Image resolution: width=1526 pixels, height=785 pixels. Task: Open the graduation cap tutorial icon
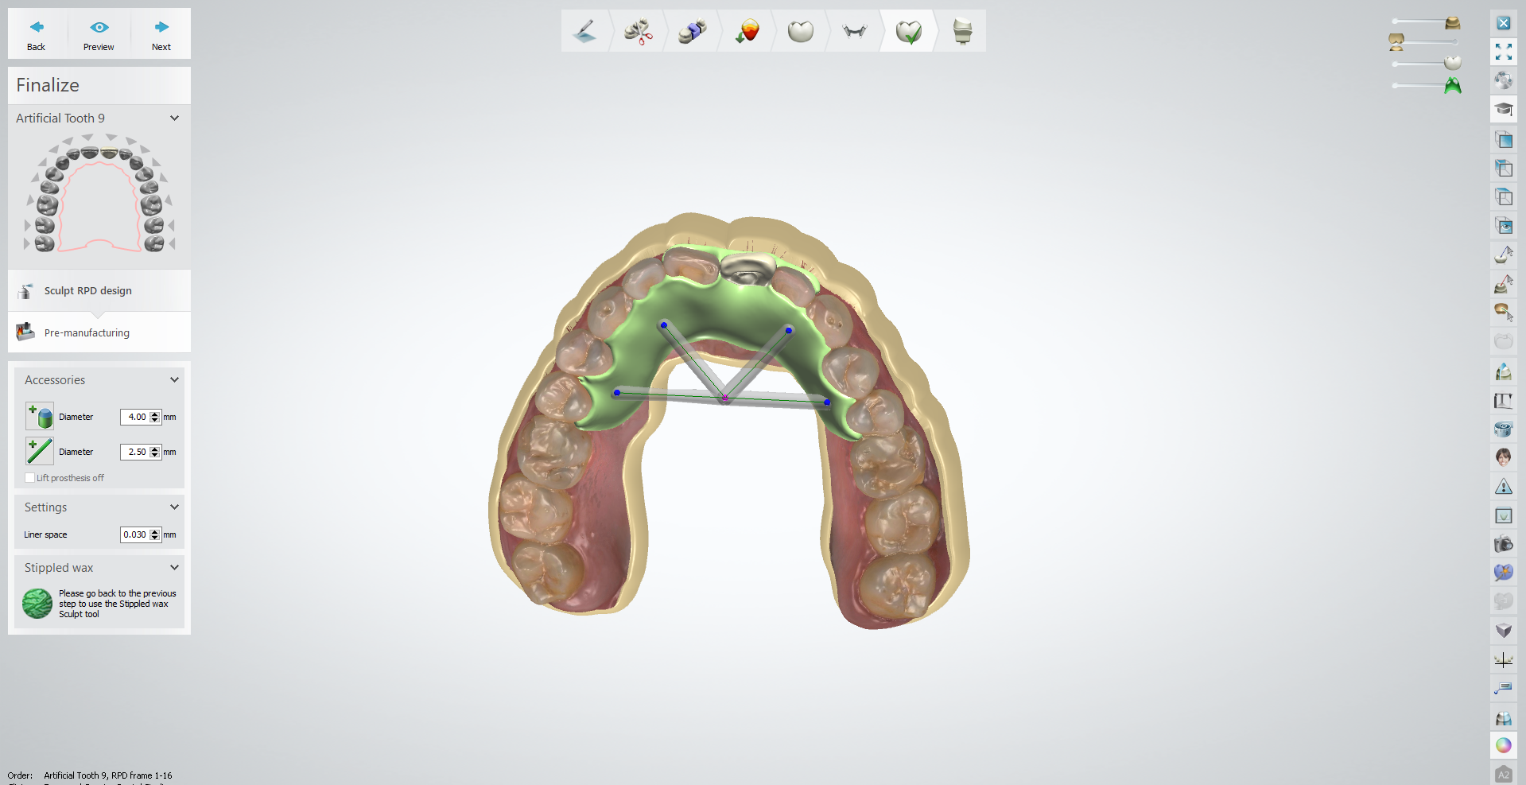click(1503, 109)
